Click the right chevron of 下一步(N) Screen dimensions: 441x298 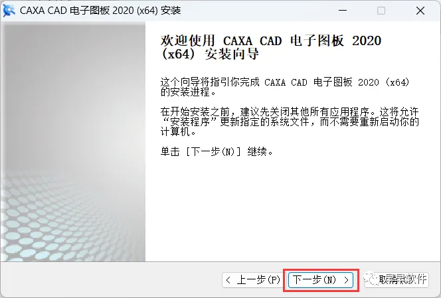pos(347,280)
